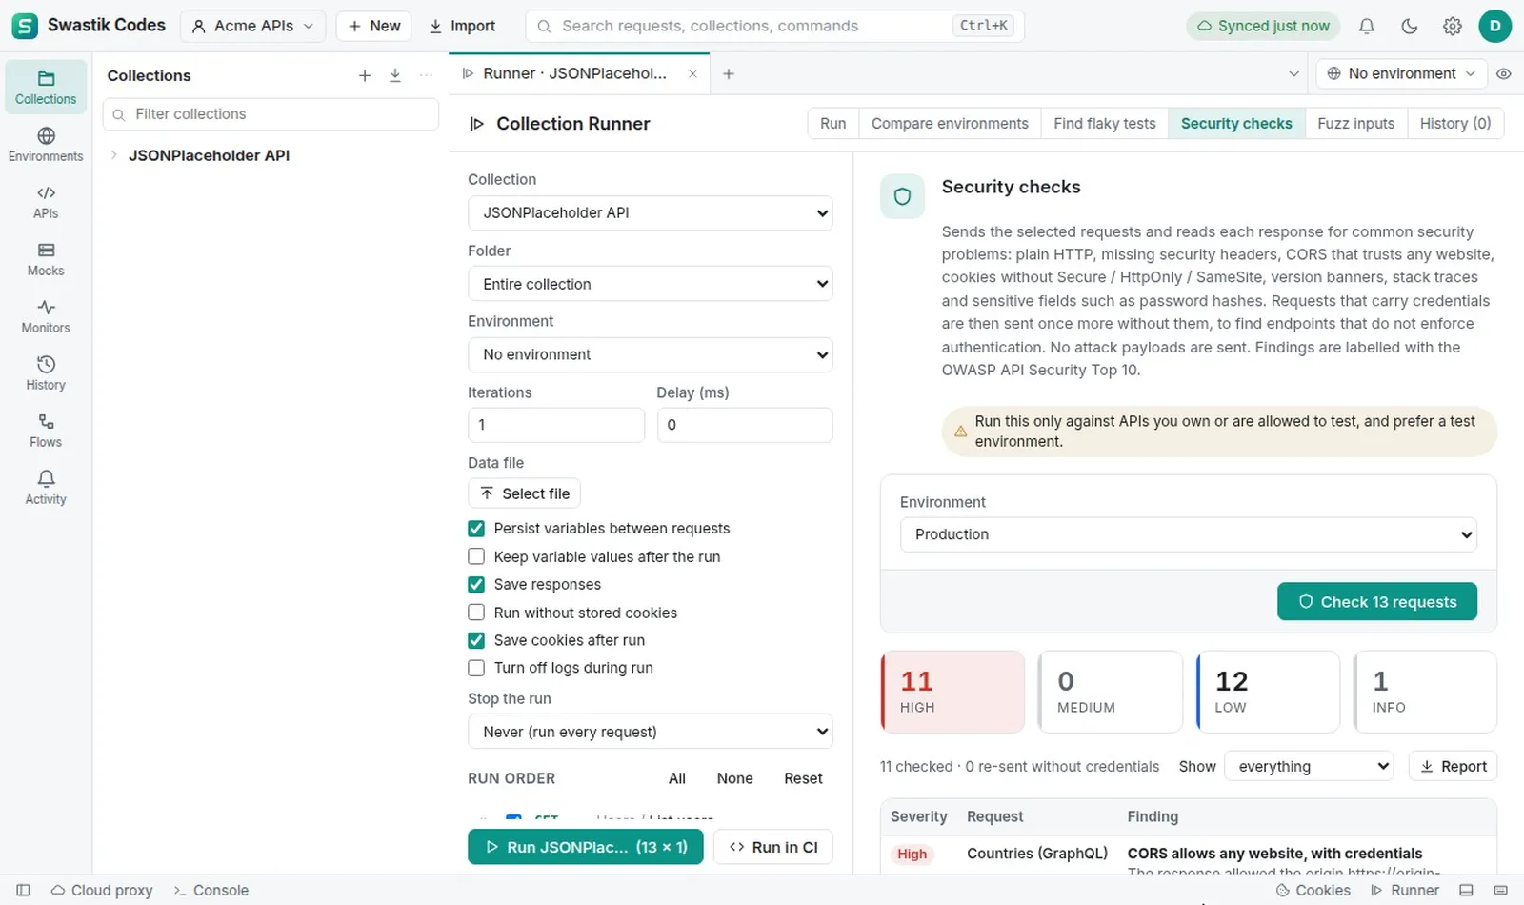Open the APIs sidebar panel

point(46,201)
